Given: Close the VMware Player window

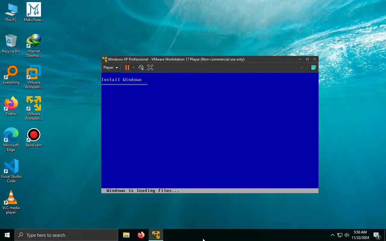Looking at the screenshot, I should tap(315, 59).
